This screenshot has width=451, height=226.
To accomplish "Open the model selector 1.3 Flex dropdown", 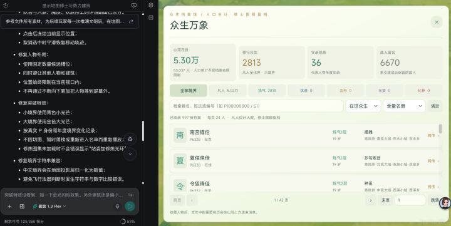I will [x=49, y=206].
